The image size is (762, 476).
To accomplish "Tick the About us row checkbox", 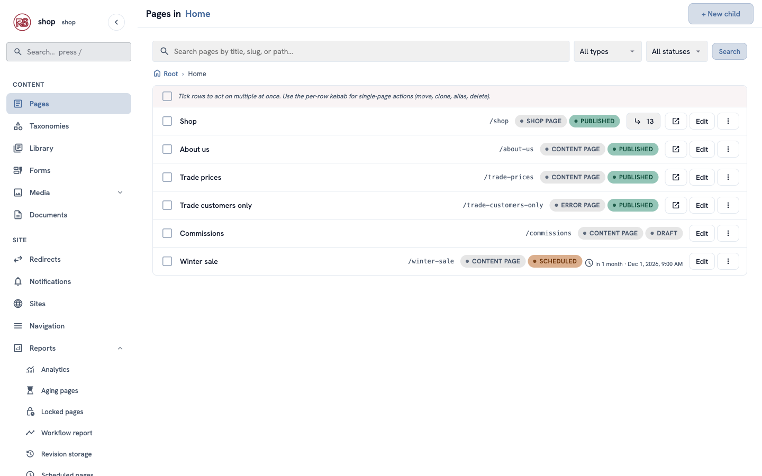I will pos(167,149).
